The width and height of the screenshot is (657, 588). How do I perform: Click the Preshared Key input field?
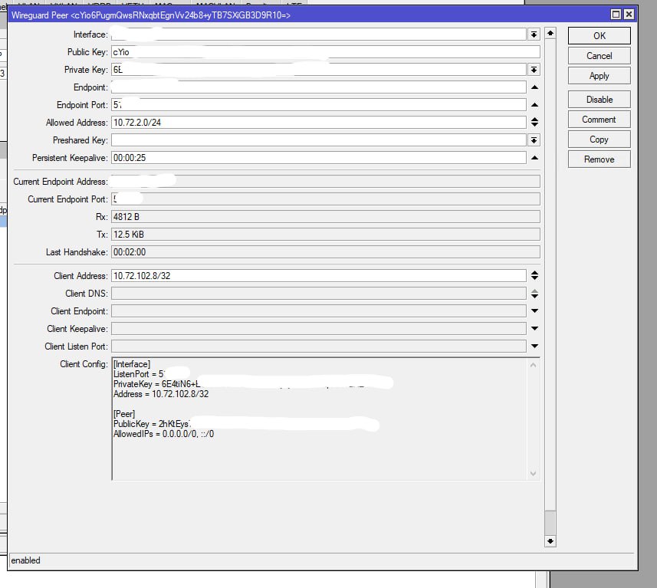tap(318, 140)
